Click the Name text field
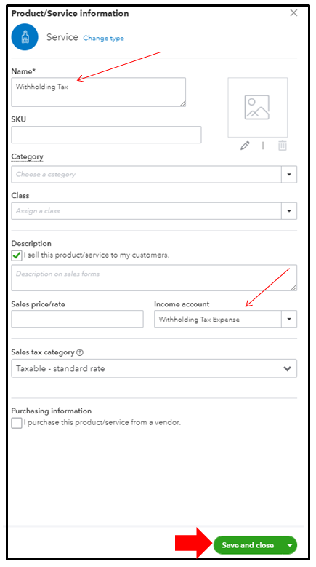Screen dimensions: 316x567 (99, 92)
